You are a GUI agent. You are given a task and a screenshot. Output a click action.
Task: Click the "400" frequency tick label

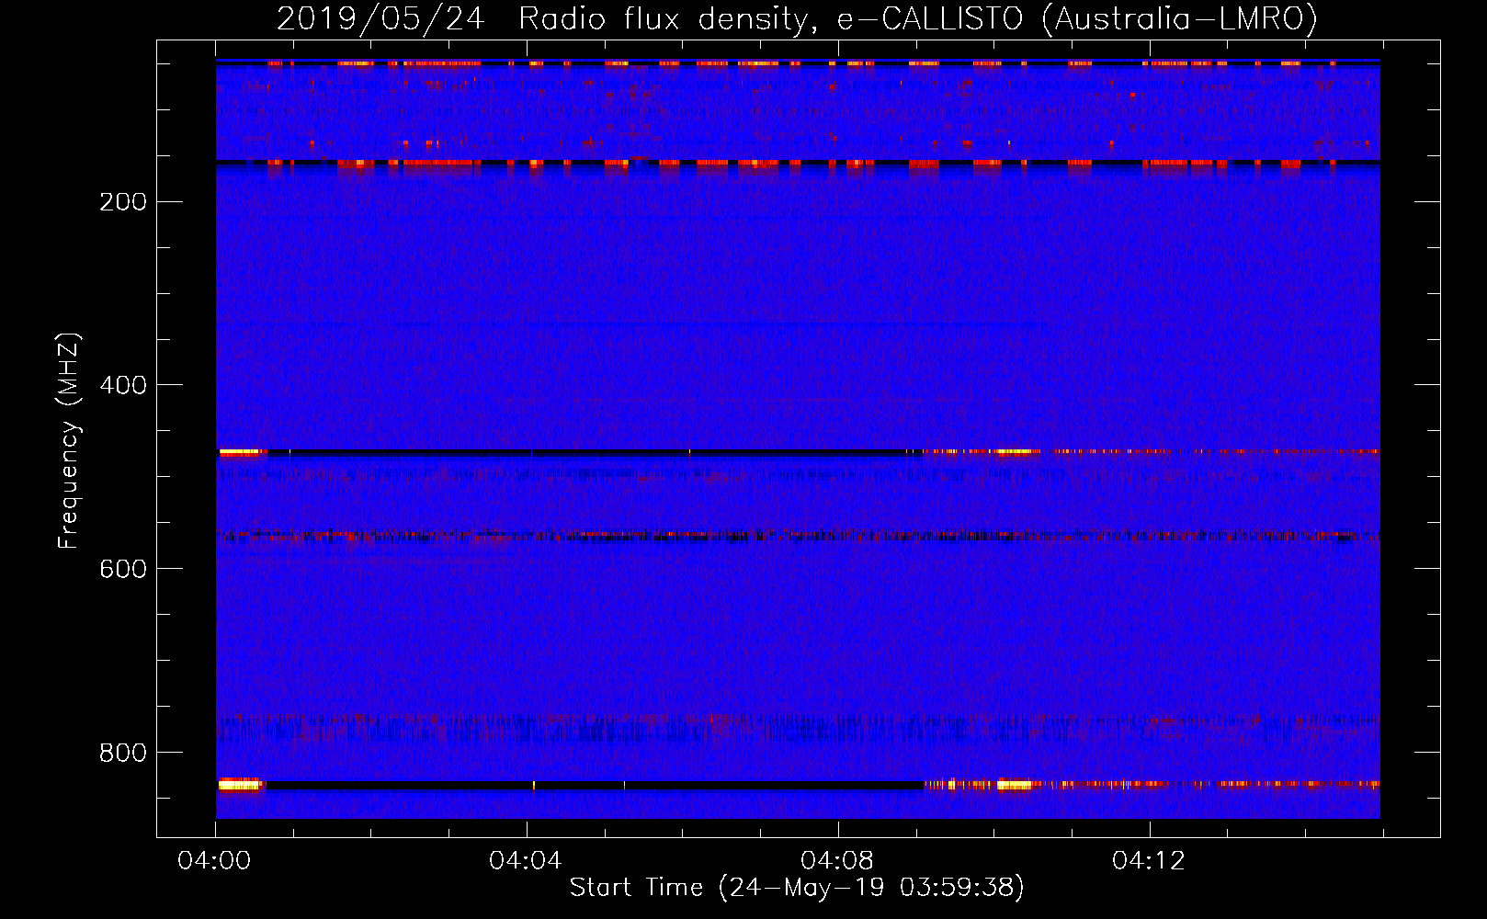123,385
